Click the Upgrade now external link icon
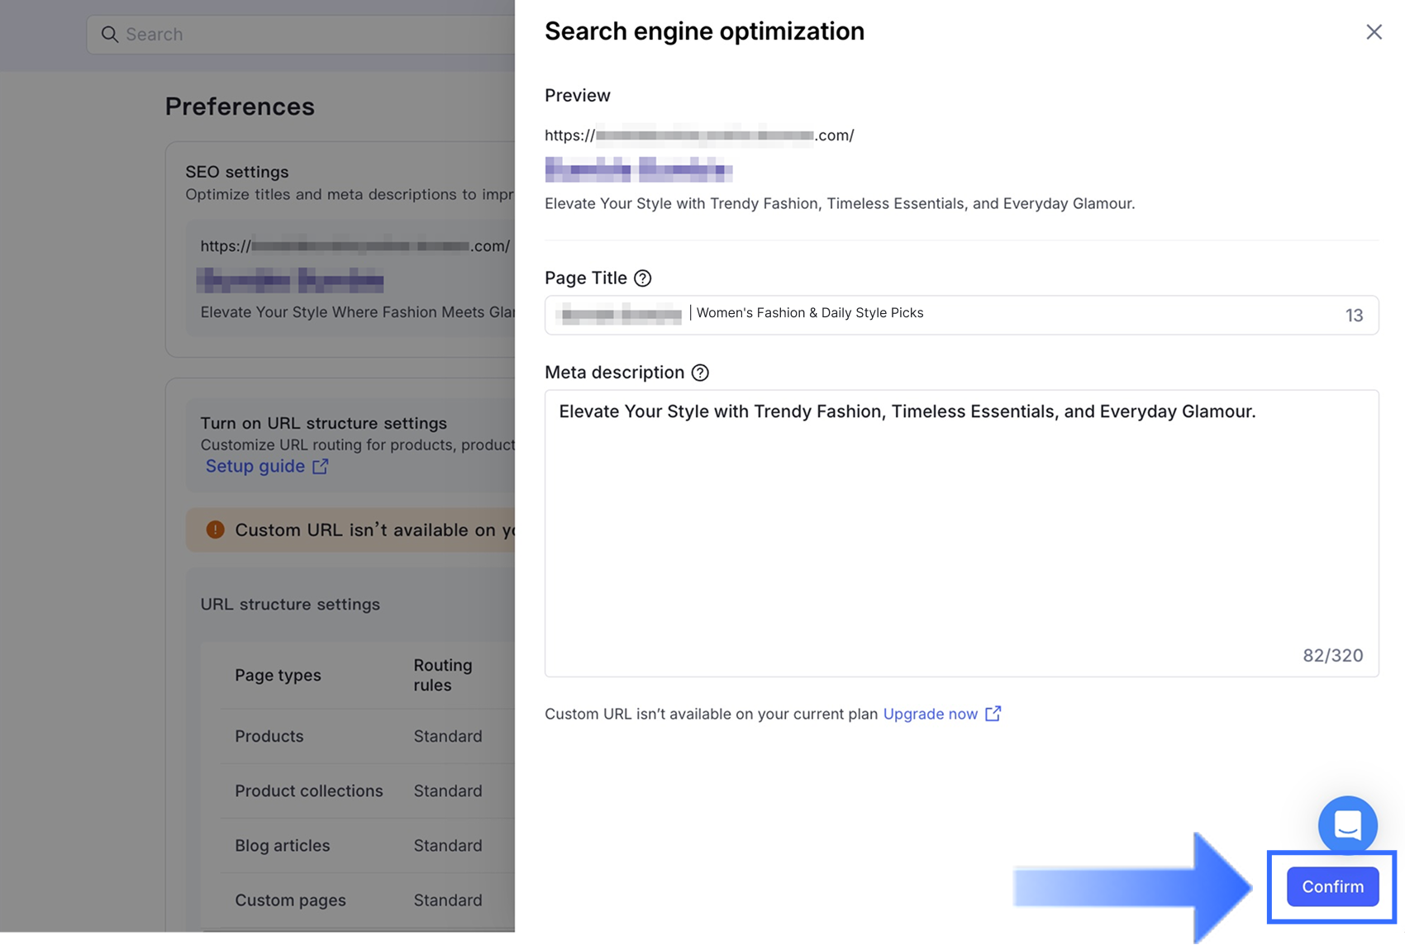 tap(993, 714)
